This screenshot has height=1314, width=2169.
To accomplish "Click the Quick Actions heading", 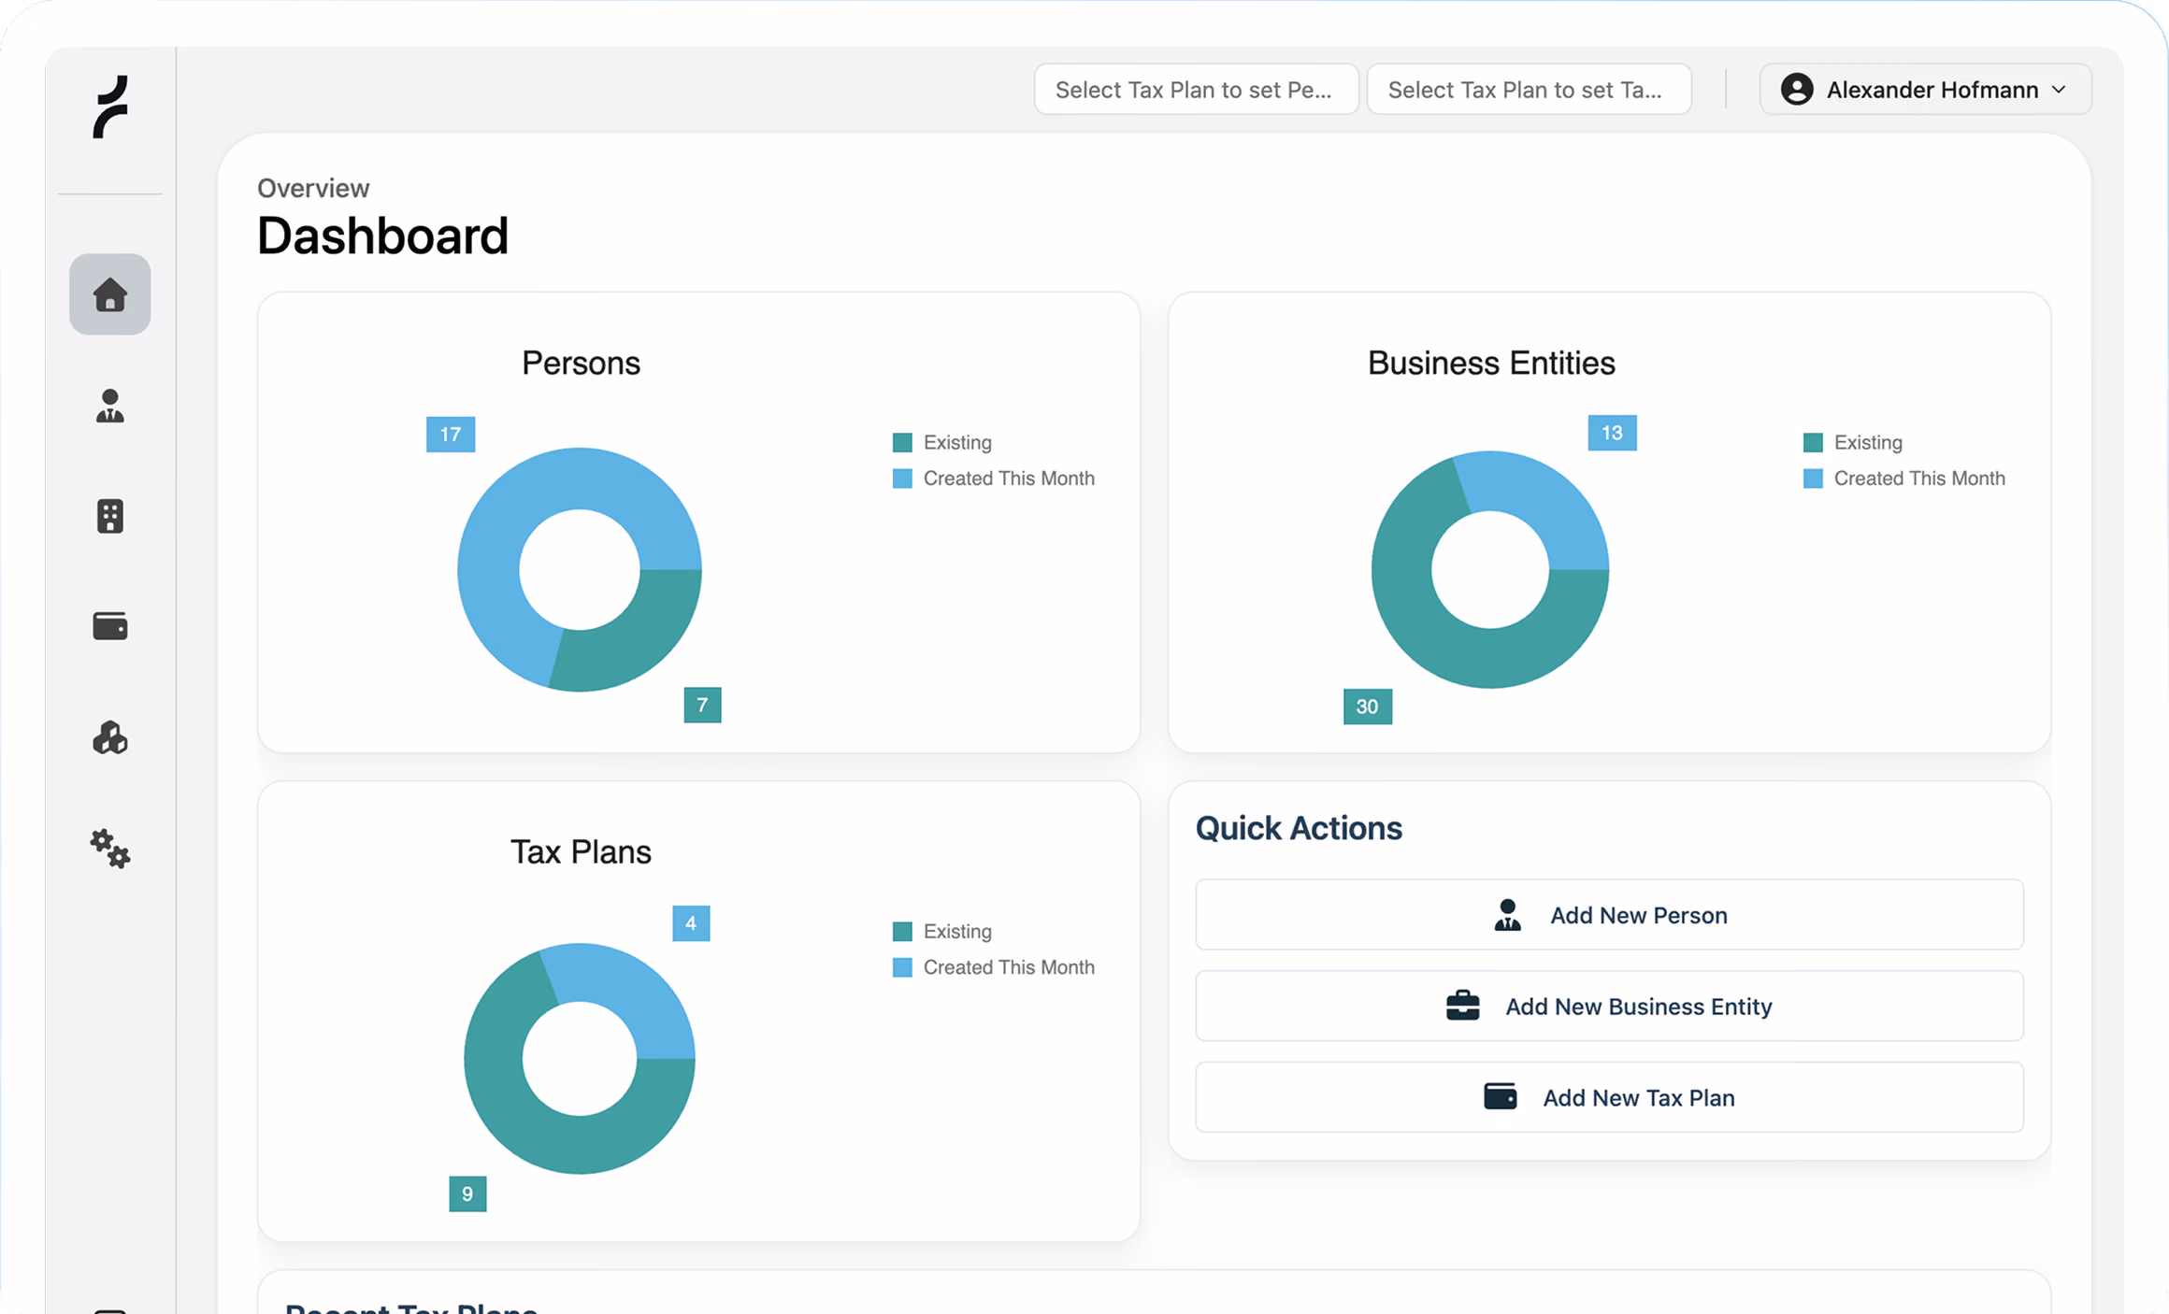I will point(1299,828).
